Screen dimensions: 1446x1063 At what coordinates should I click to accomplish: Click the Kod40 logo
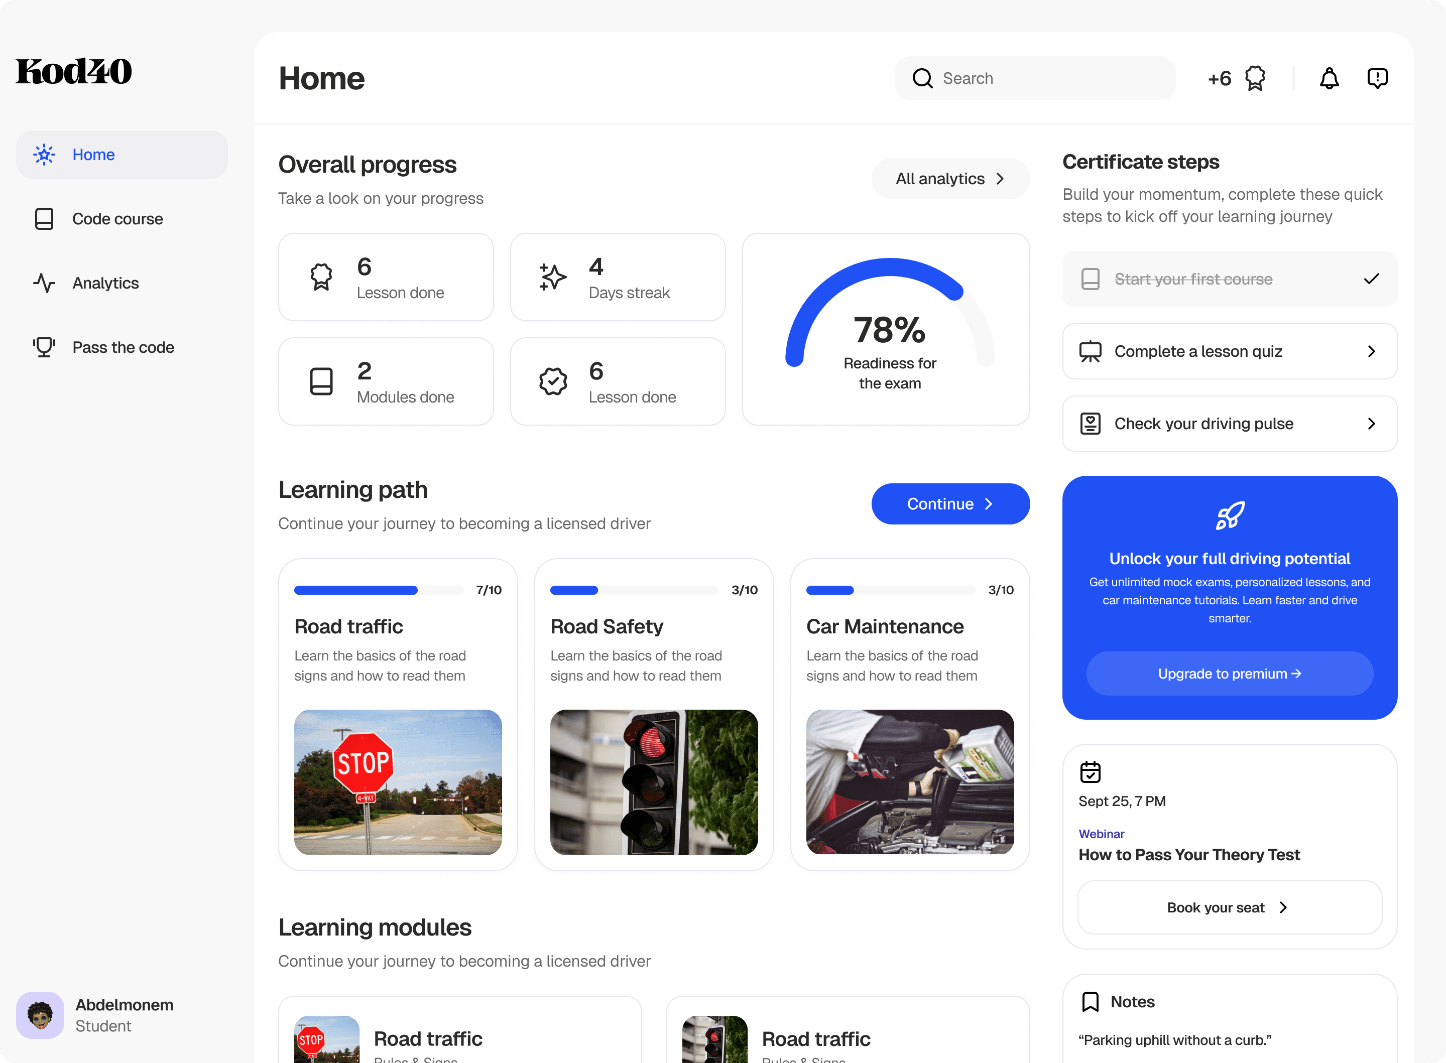(74, 71)
